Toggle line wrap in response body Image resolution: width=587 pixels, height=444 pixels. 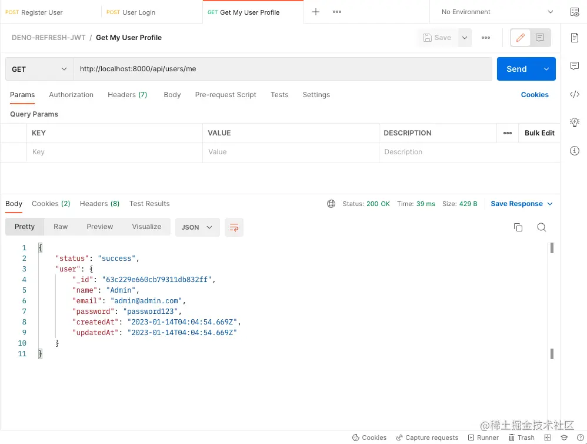234,227
